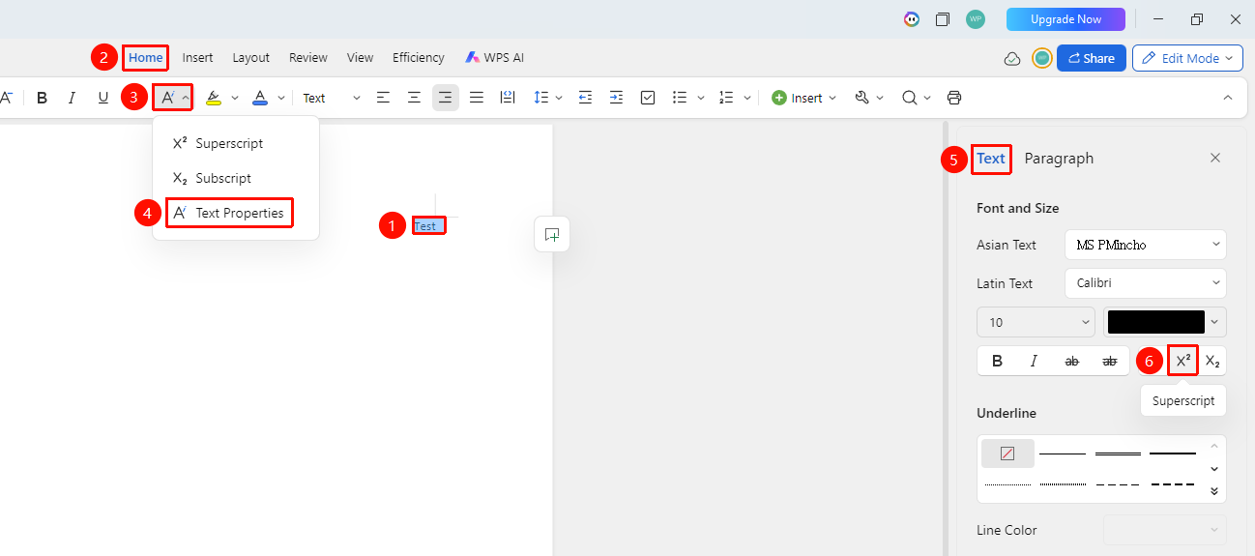Open the font size 10 dropdown
The height and width of the screenshot is (556, 1255).
(1036, 322)
